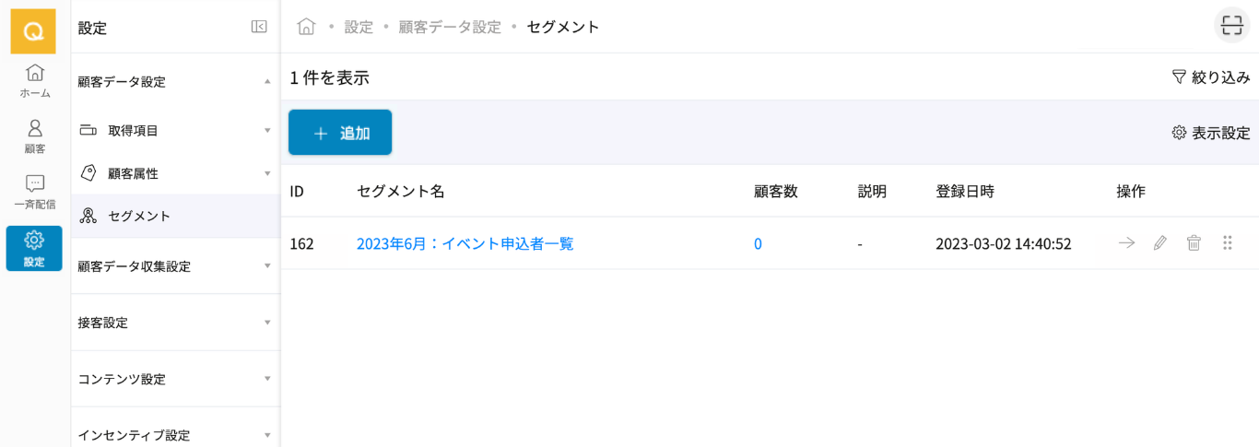Open the 絞り込み filter options
Image resolution: width=1259 pixels, height=447 pixels.
[1210, 77]
